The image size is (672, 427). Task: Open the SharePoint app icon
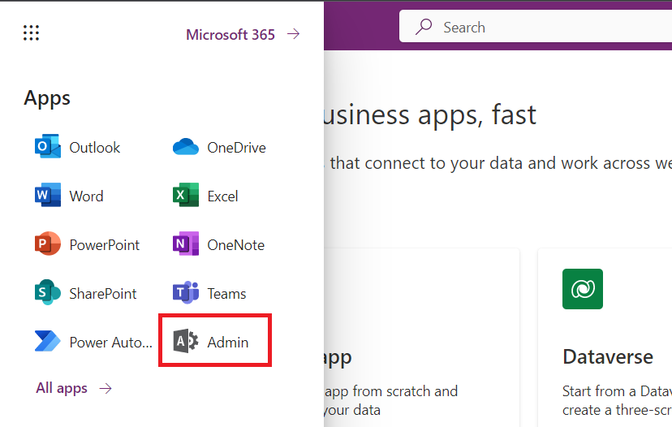point(48,292)
